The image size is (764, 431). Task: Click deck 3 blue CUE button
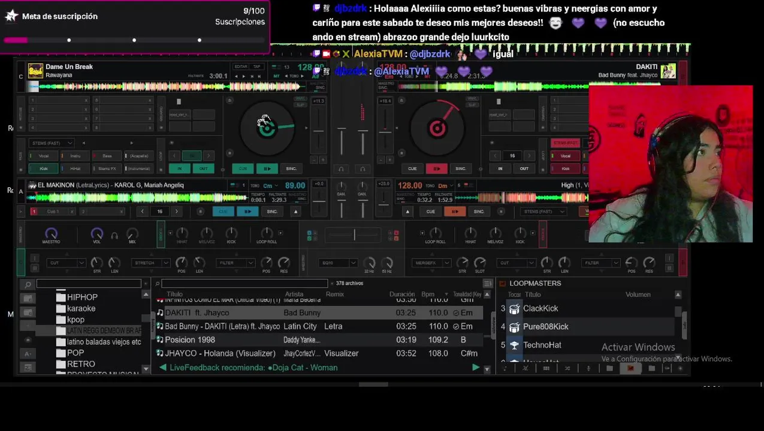223,211
